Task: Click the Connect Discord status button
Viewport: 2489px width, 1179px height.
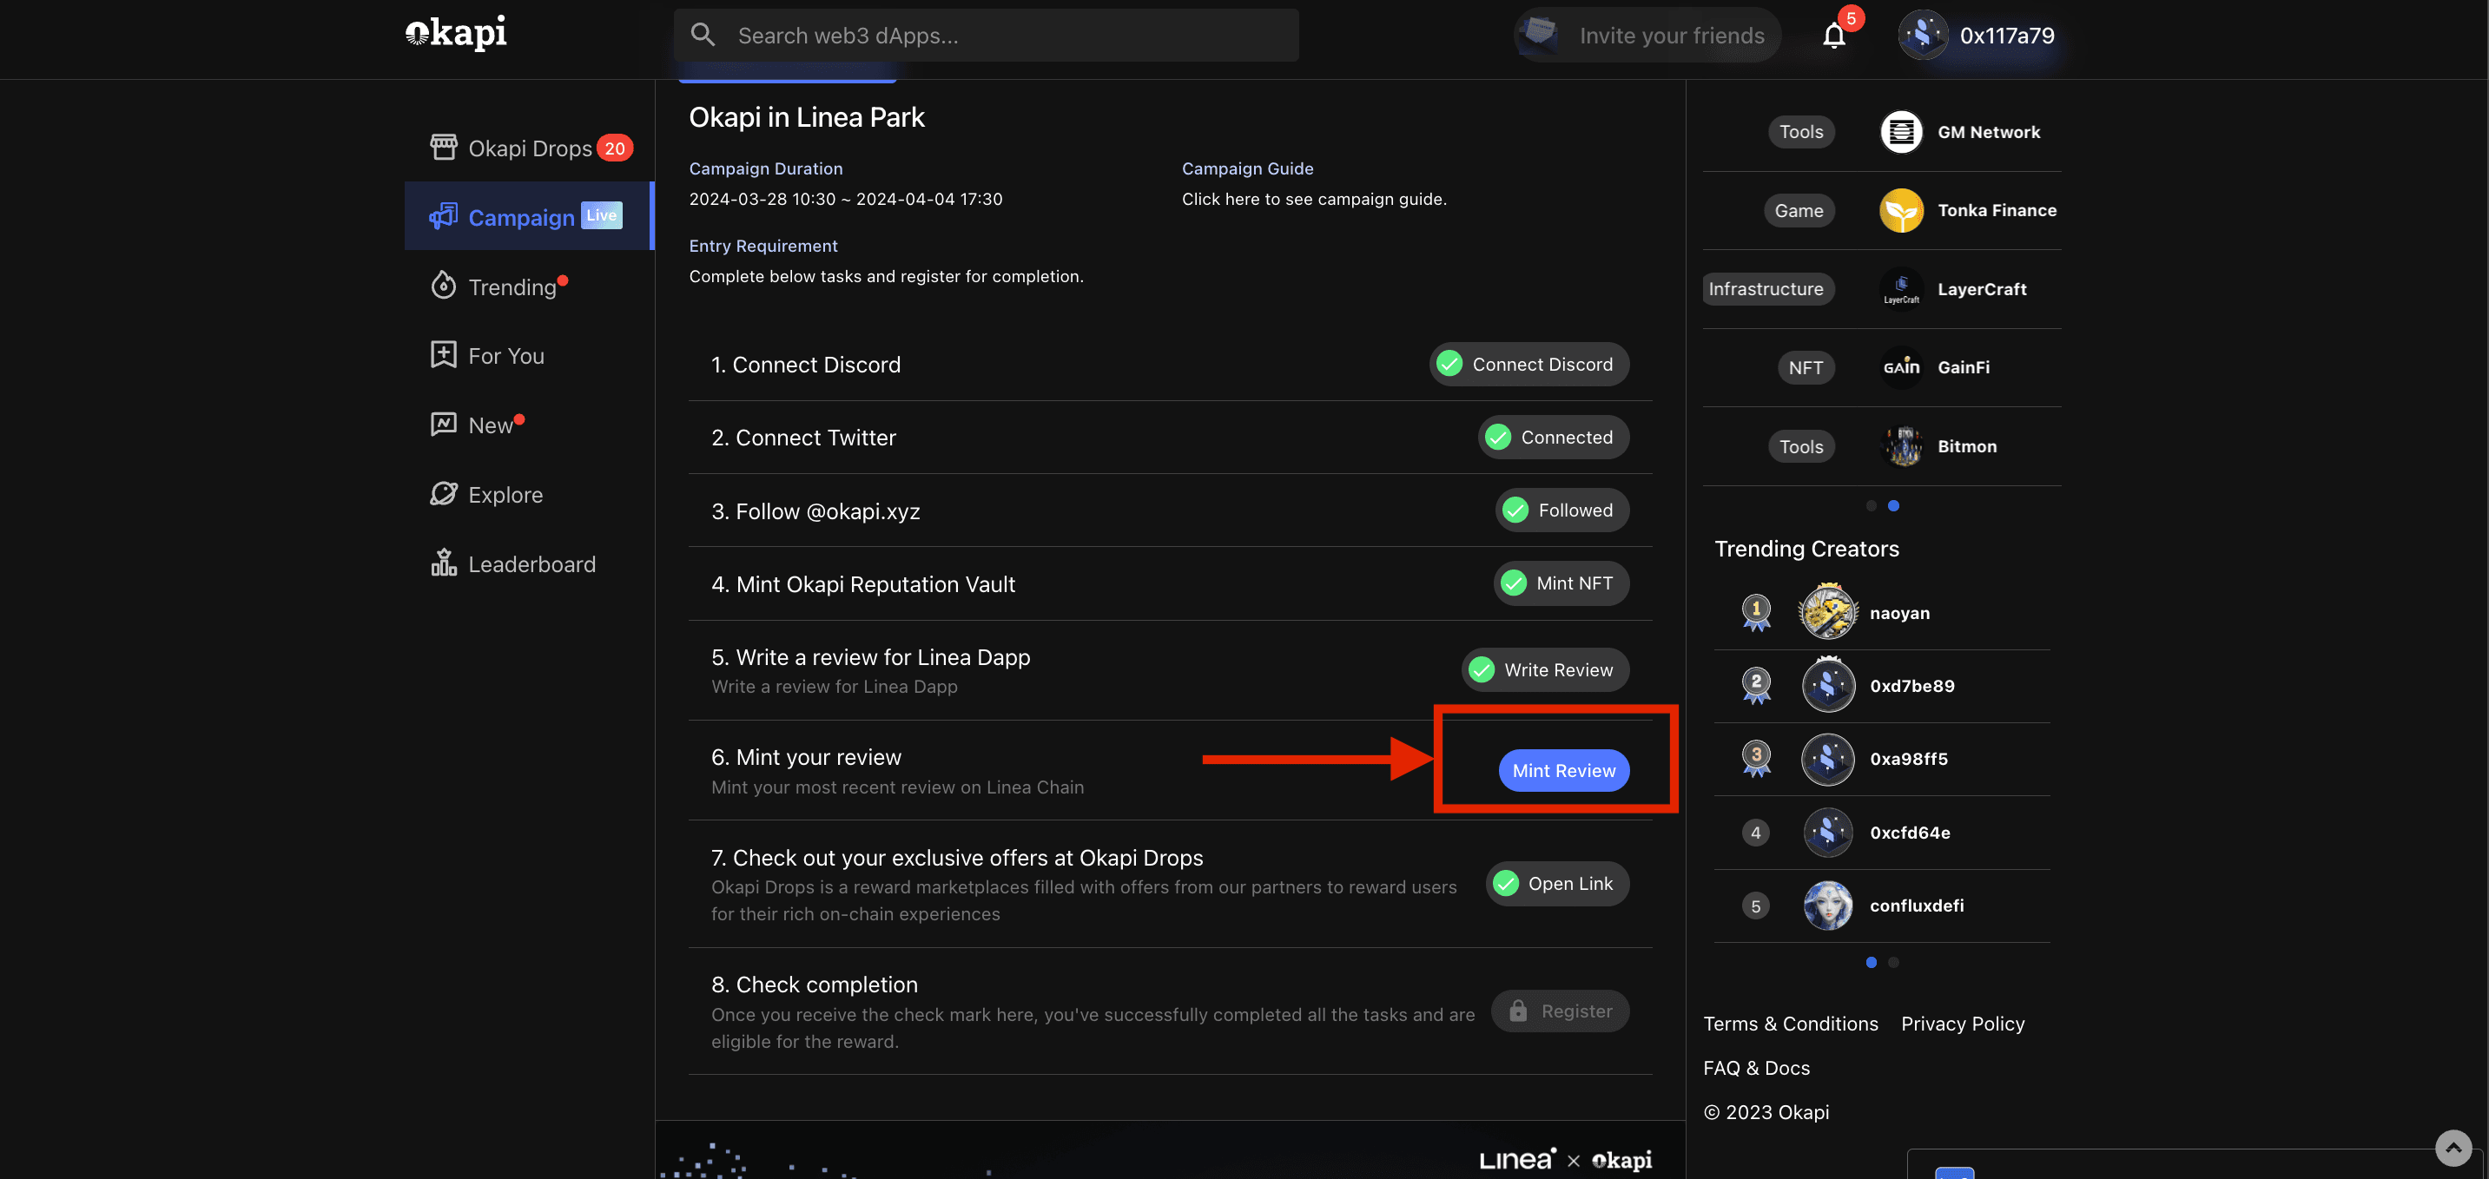Action: [1528, 364]
